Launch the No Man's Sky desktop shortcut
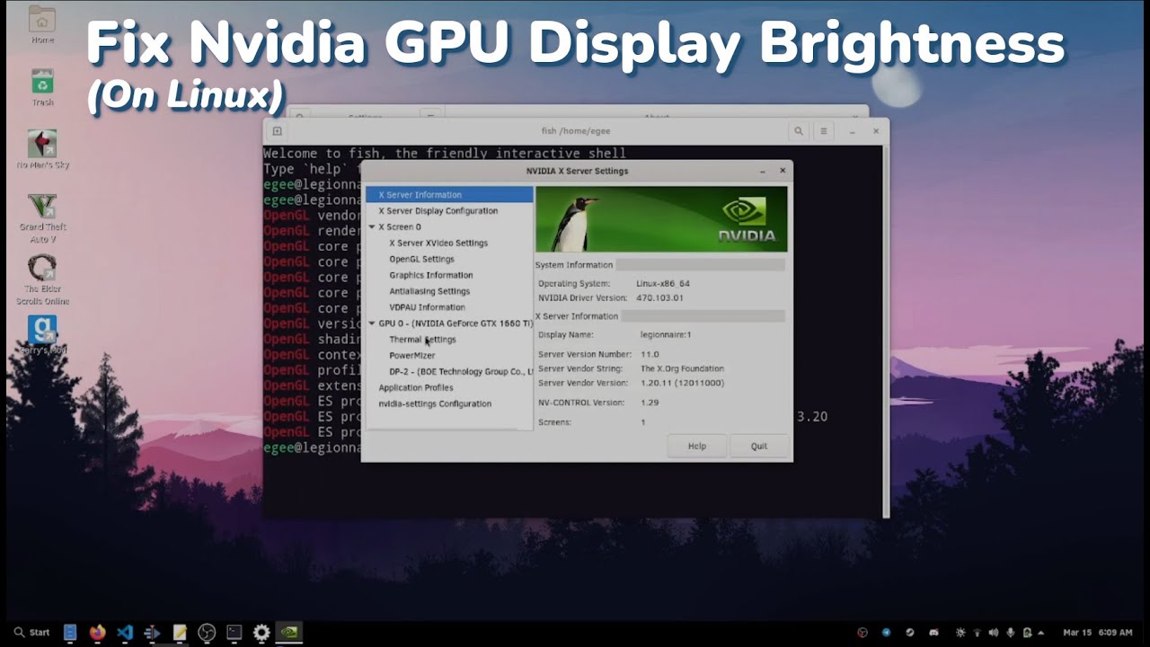 [x=42, y=149]
